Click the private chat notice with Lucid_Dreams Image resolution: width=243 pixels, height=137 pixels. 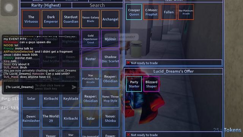[40, 70]
